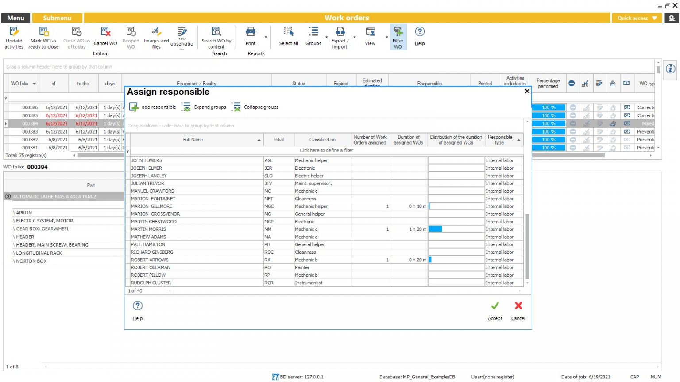Open the WO folio column filter dropdown
Image resolution: width=680 pixels, height=382 pixels.
click(x=34, y=84)
